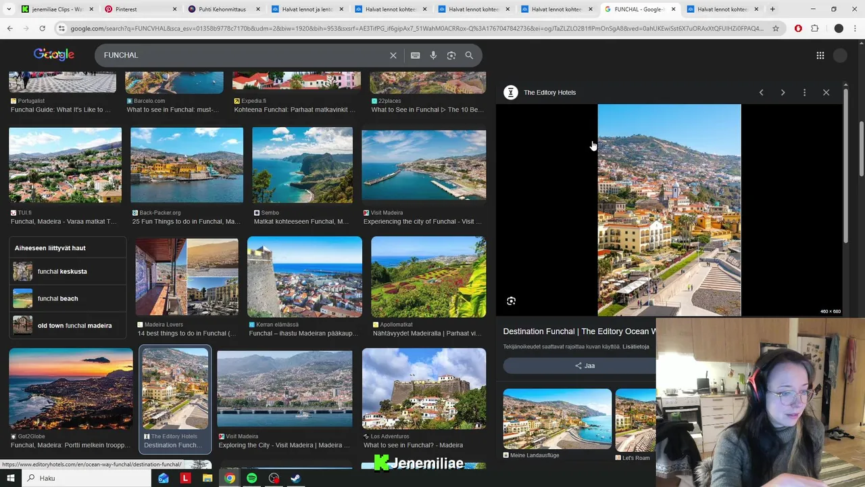The width and height of the screenshot is (865, 487).
Task: Open Madeira Lovers 14 best things image
Action: [x=187, y=276]
